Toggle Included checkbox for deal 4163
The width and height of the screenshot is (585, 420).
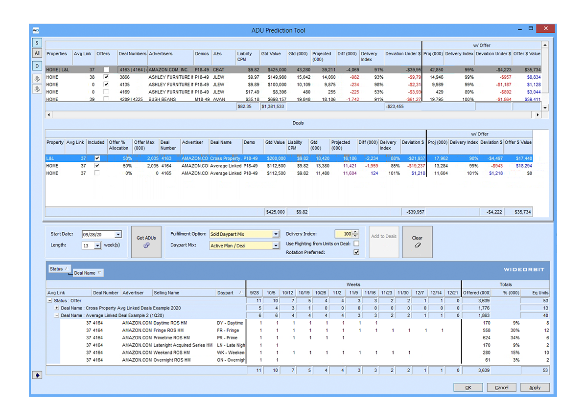point(97,158)
